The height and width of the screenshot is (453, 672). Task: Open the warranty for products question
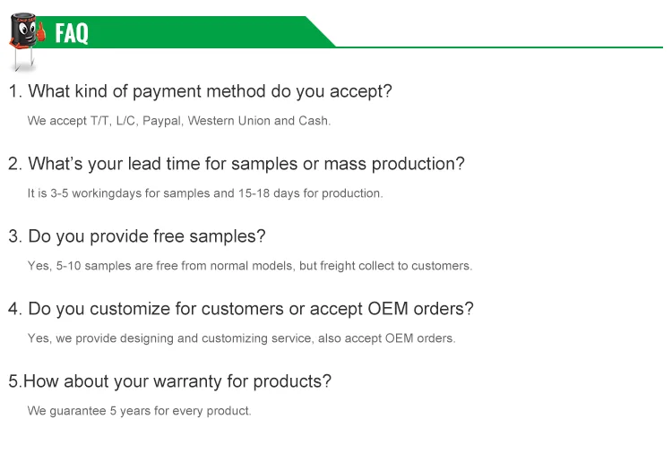170,381
